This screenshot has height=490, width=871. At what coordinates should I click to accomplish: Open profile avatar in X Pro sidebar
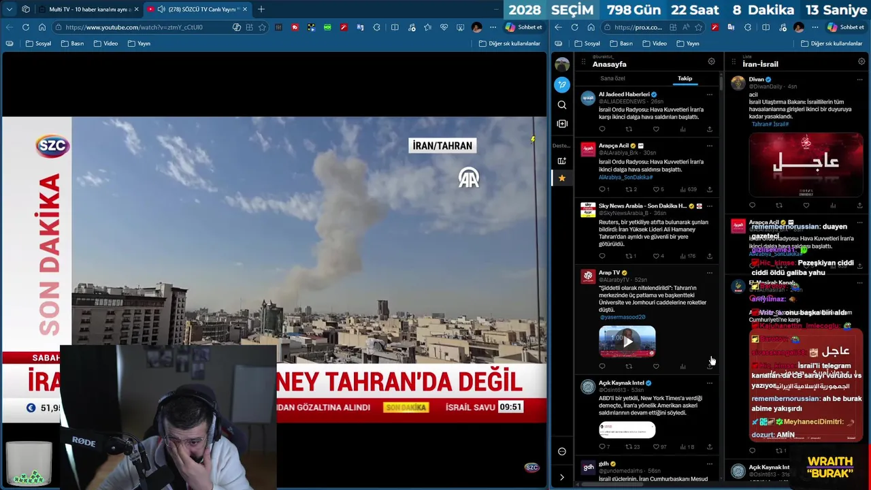click(x=561, y=65)
